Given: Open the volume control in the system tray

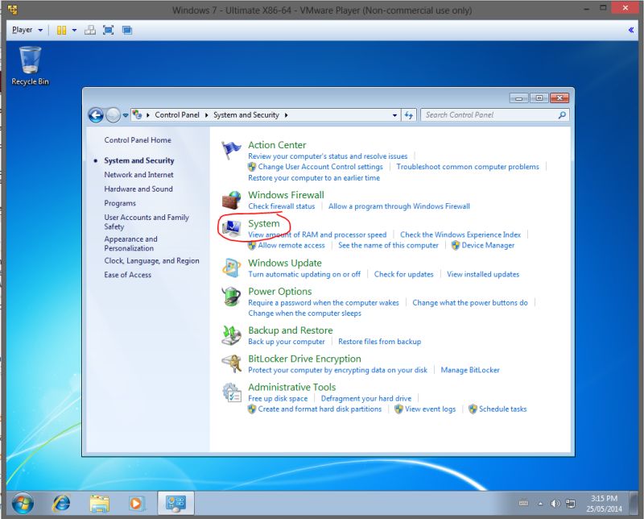Looking at the screenshot, I should click(555, 502).
